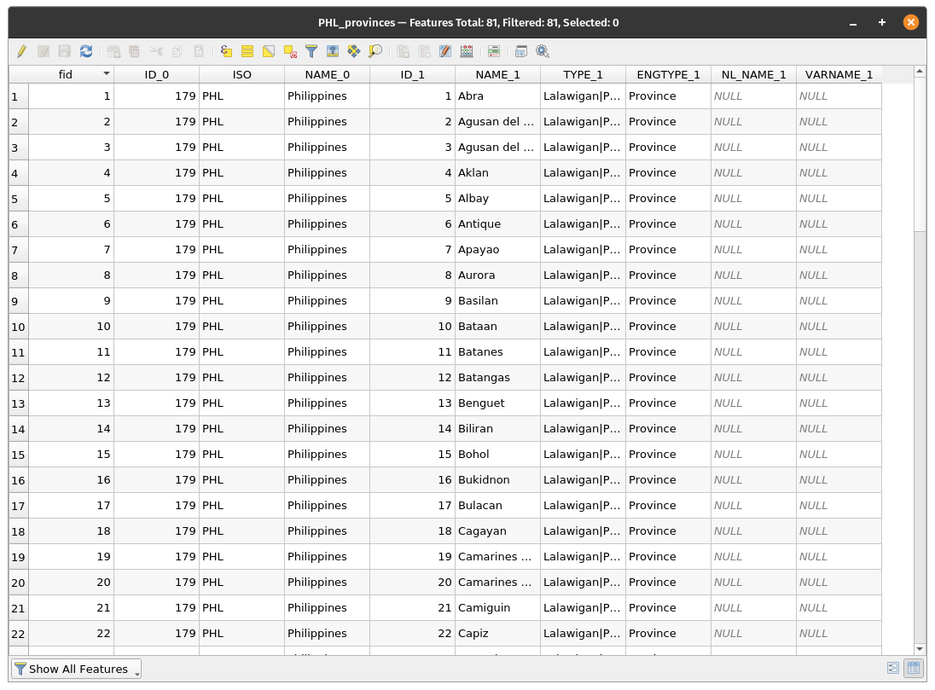Click the ENGTYPE_1 column header

pyautogui.click(x=668, y=74)
